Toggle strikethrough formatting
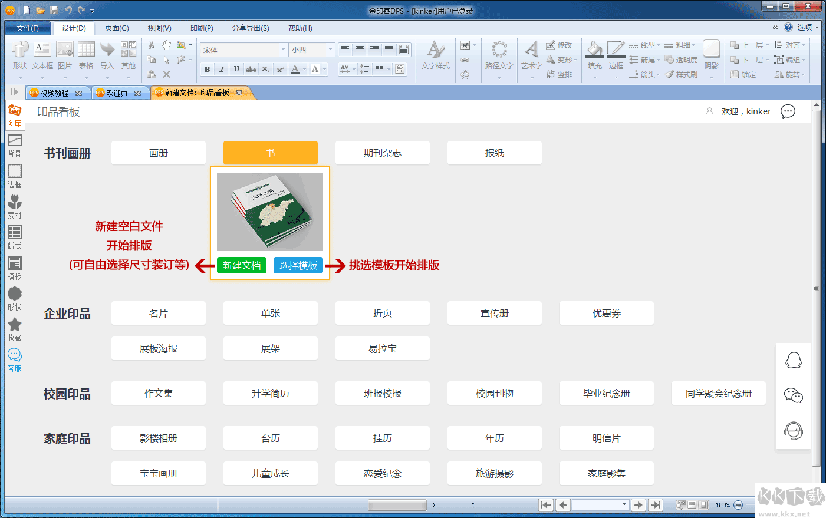 (x=251, y=69)
